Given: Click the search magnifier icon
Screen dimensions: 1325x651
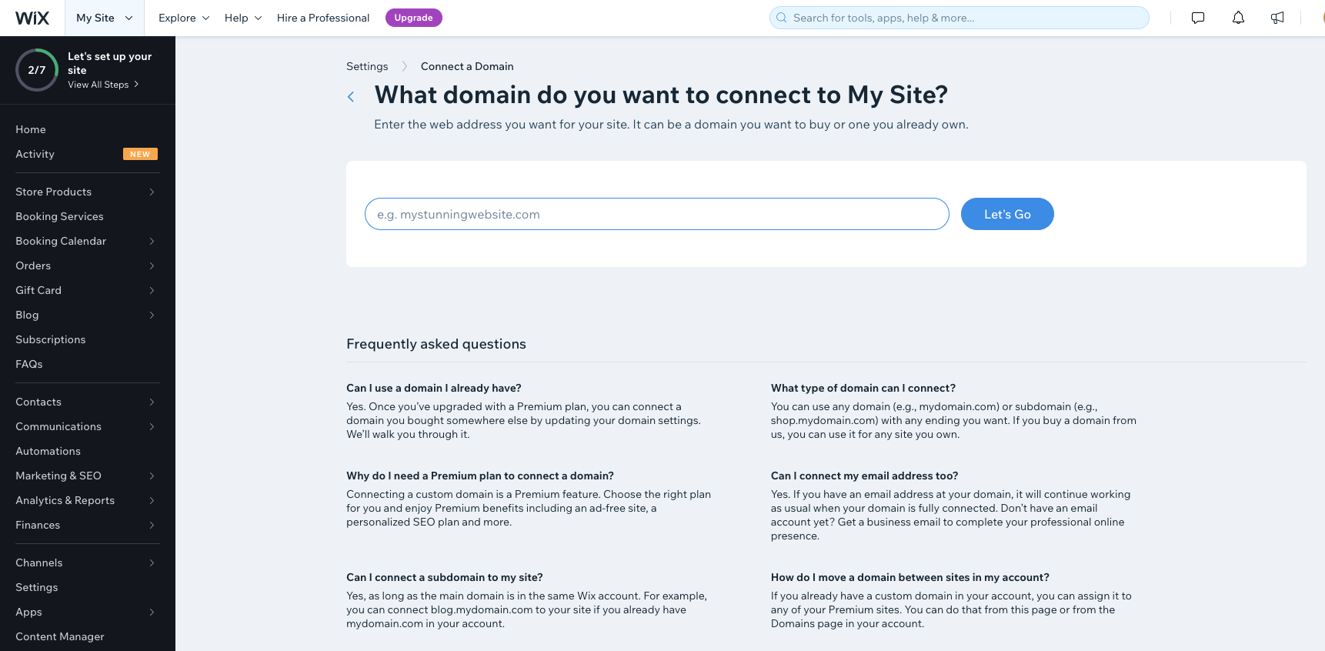Looking at the screenshot, I should [x=782, y=18].
